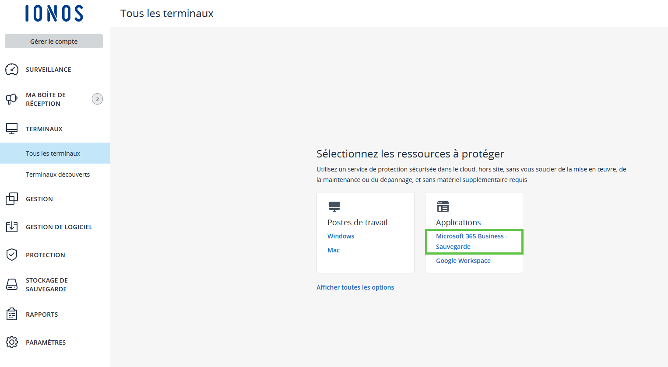Screen dimensions: 668x367
Task: Click the inbox notification badge showing 2
Action: click(97, 99)
